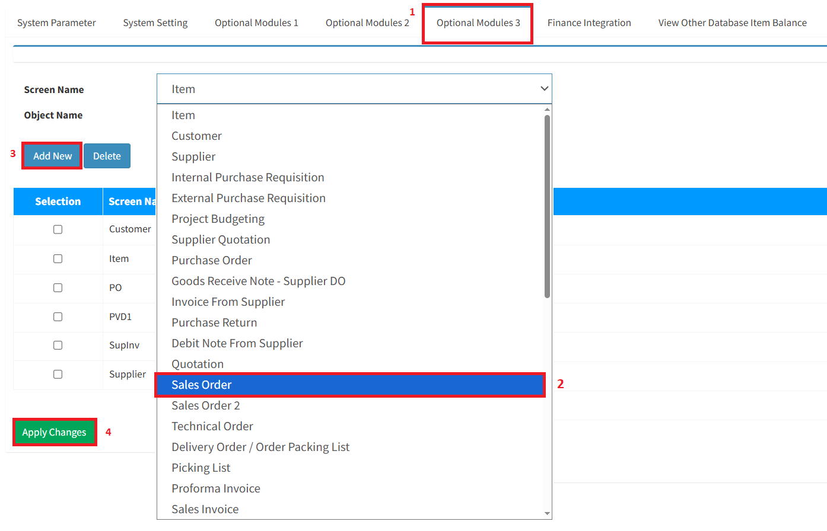The width and height of the screenshot is (827, 531).
Task: Select Goods Receive Note - Supplier DO
Action: (258, 281)
